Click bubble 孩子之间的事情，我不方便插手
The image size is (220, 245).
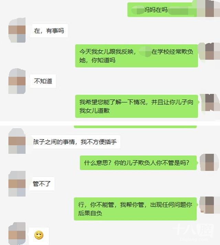click(x=75, y=142)
